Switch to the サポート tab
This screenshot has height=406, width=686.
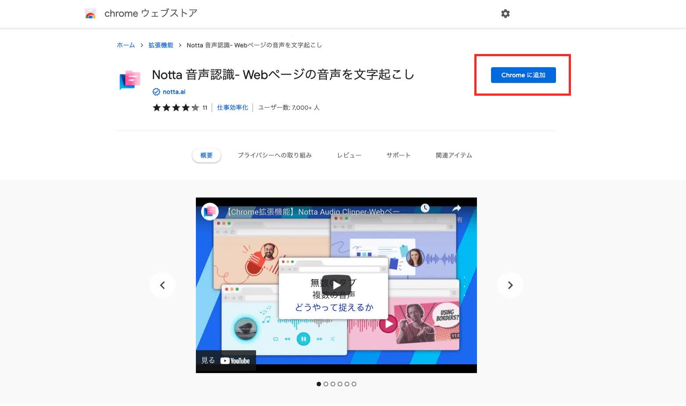point(398,156)
